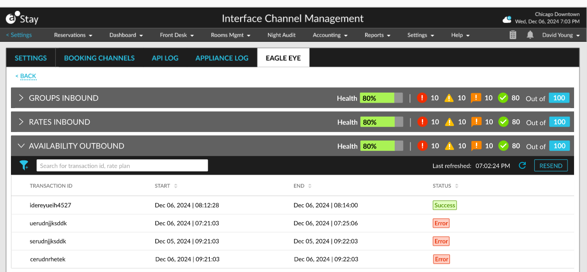
Task: Click green checkmark icon in Groups Inbound
Action: pos(503,98)
